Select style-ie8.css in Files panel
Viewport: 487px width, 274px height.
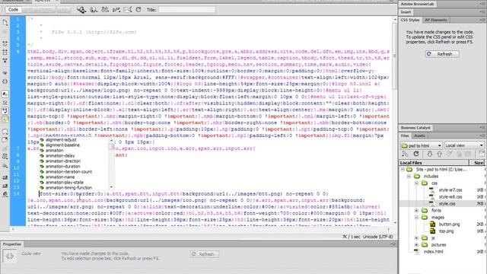click(450, 197)
